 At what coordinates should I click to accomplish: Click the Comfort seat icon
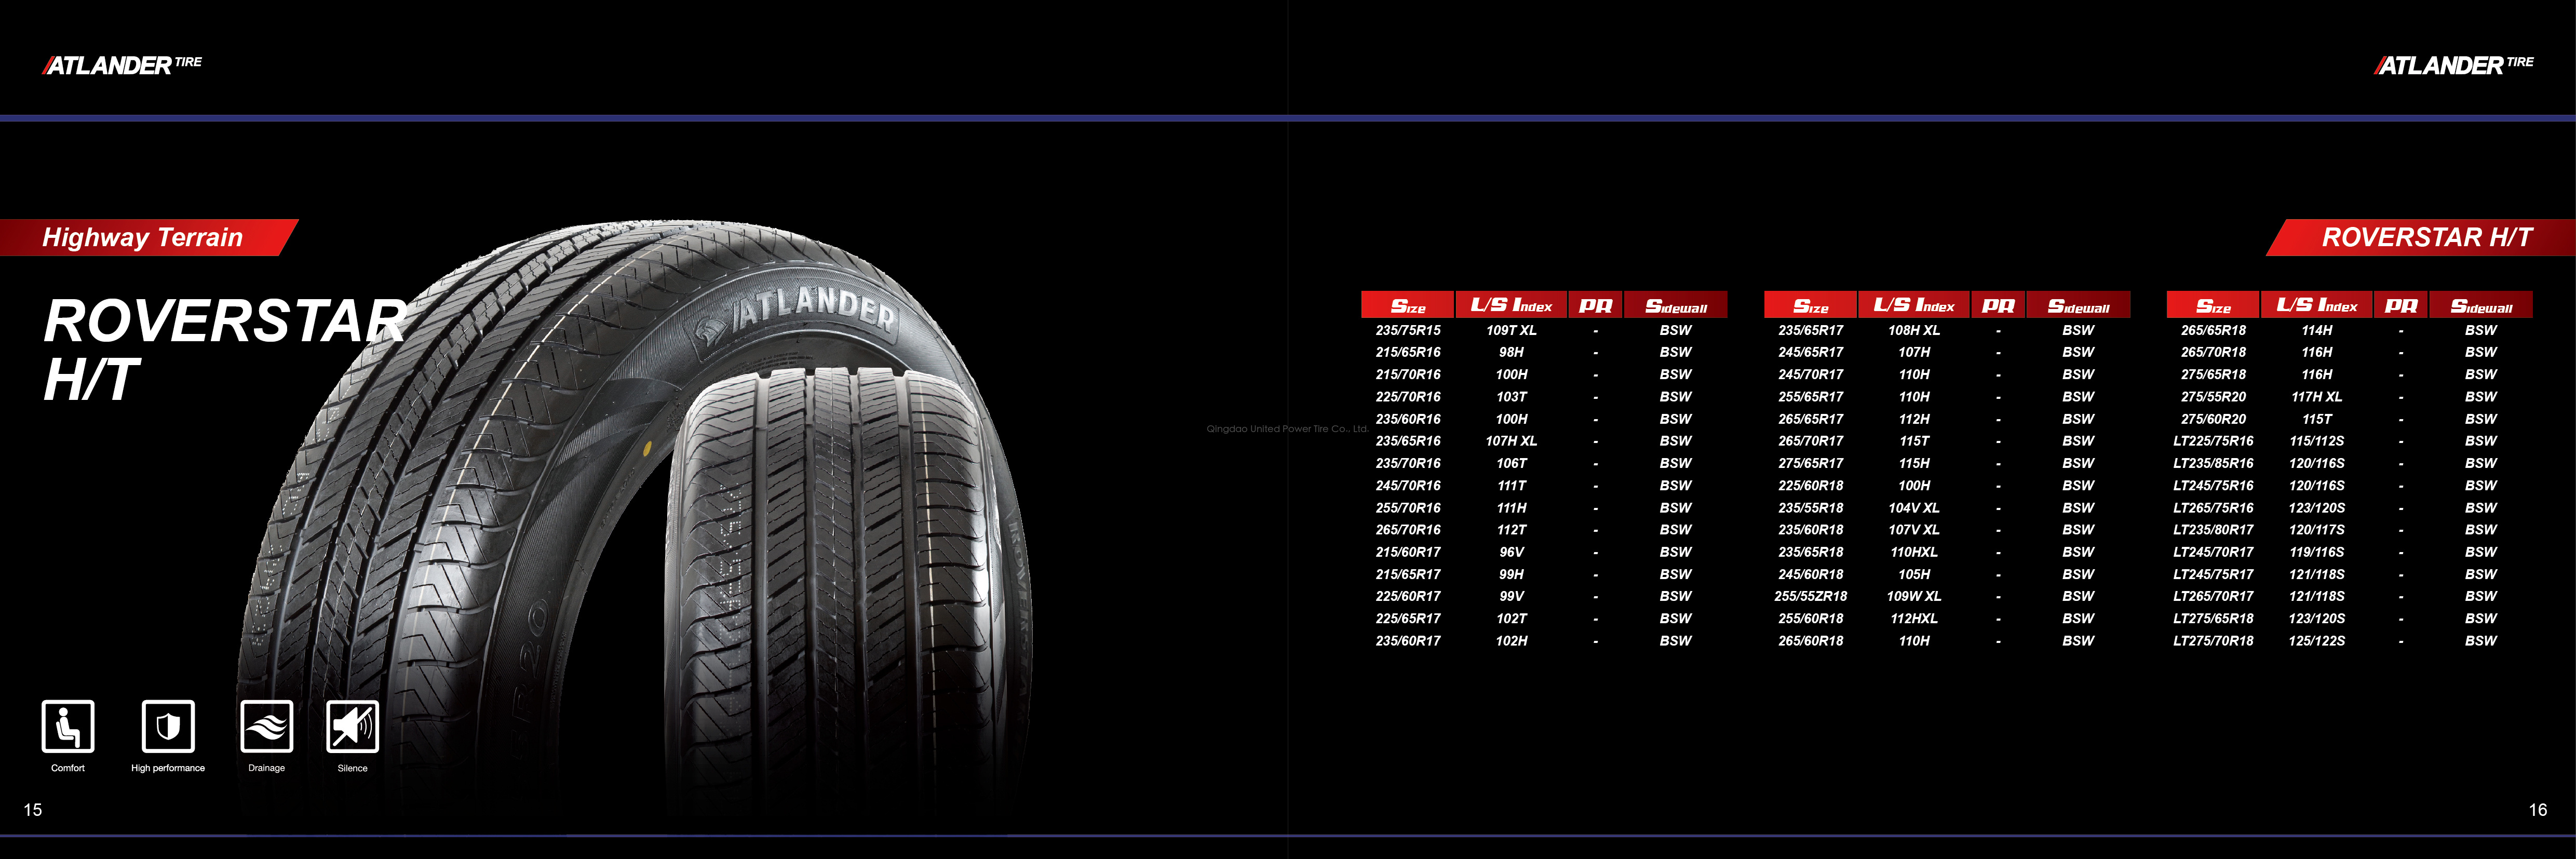coord(68,726)
